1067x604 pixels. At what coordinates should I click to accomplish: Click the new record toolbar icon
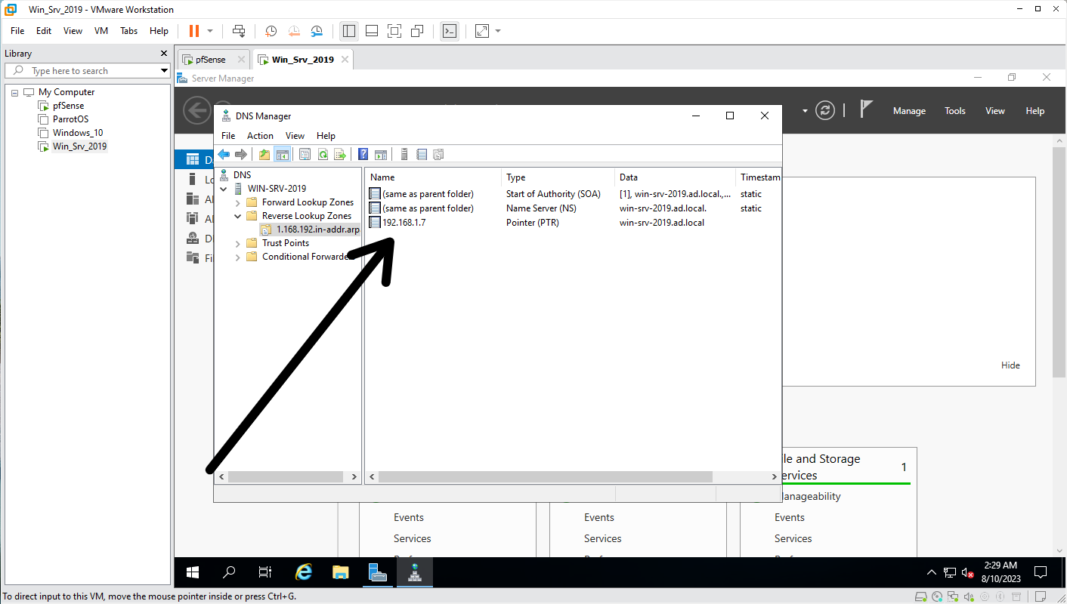422,154
